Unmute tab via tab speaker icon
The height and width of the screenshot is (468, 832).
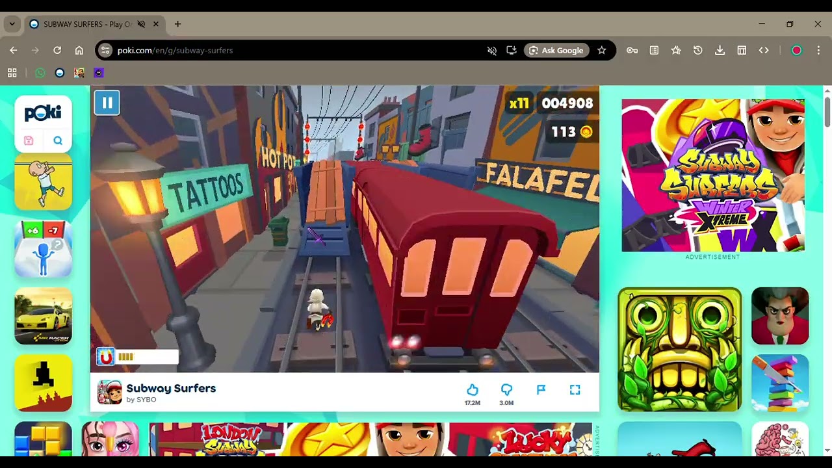pyautogui.click(x=141, y=24)
